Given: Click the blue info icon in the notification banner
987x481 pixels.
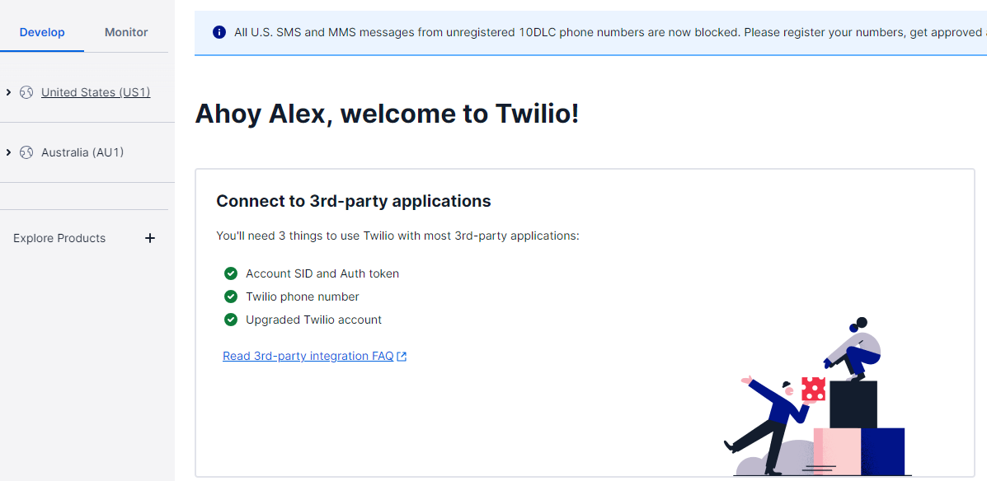Looking at the screenshot, I should [x=219, y=32].
